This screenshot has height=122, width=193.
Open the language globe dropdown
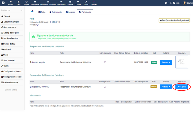pos(166,3)
